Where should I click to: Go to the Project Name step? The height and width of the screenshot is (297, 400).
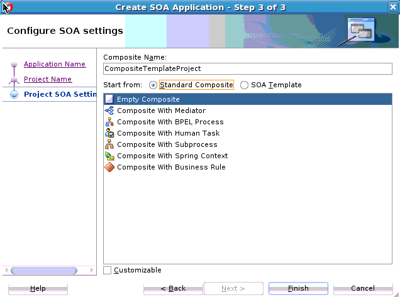pyautogui.click(x=47, y=79)
